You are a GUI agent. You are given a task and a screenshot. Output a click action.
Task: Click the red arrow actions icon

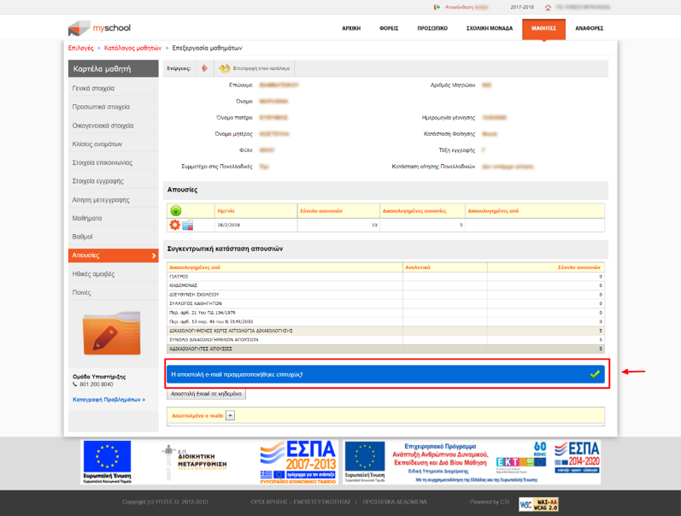click(x=204, y=68)
